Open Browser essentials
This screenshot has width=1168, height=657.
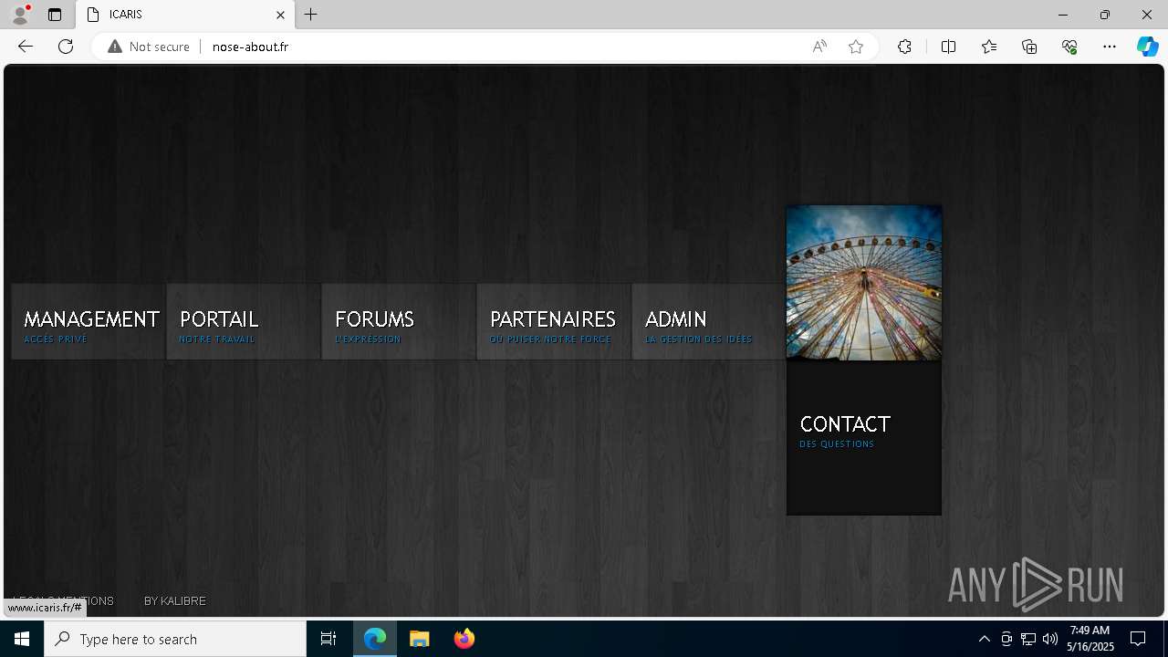point(1069,47)
